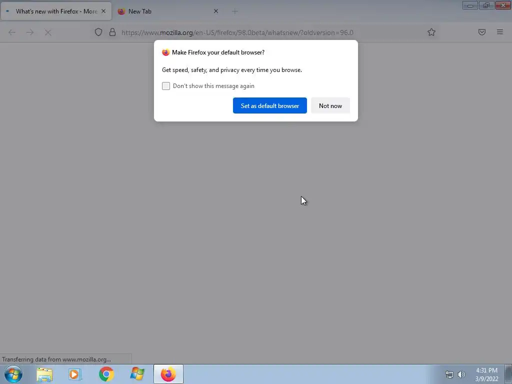Switch to the New Tab tab

click(x=168, y=11)
